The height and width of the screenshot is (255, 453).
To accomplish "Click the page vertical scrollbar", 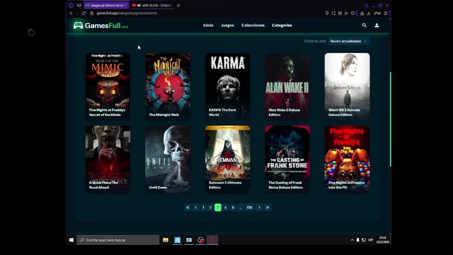I will (x=390, y=119).
